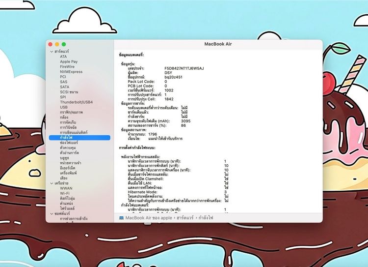This screenshot has height=267, width=368.
Task: Select SATA in the sidebar
Action: (x=65, y=87)
